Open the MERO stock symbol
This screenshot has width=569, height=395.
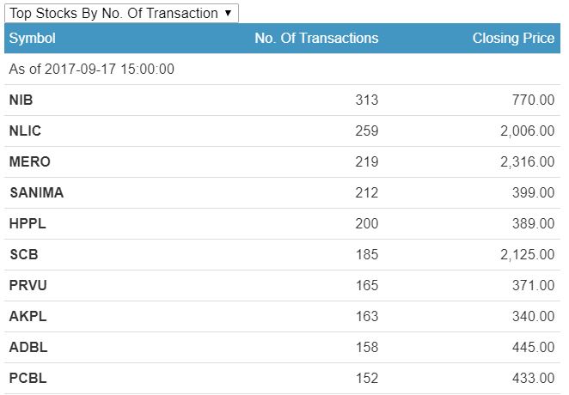(x=30, y=162)
